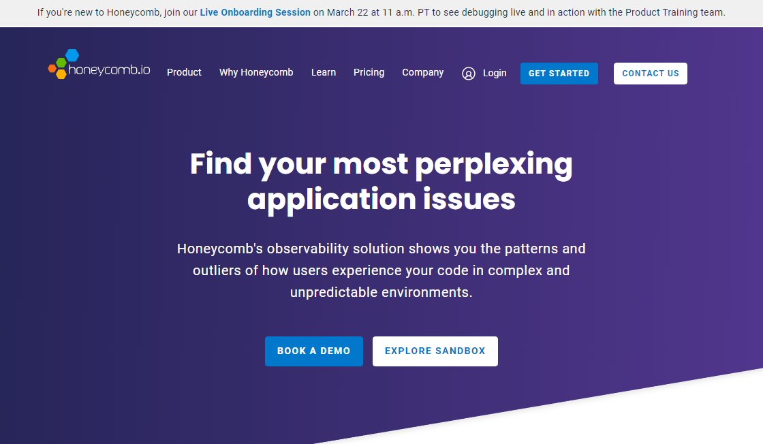Viewport: 763px width, 444px height.
Task: Select the orange hexagon in the logo
Action: tap(52, 69)
